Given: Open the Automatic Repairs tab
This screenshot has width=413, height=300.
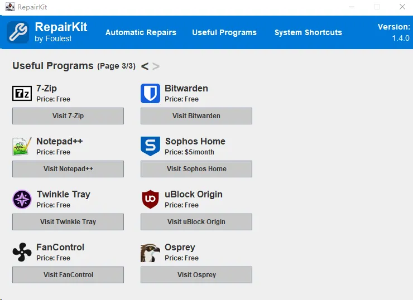Looking at the screenshot, I should coord(141,32).
